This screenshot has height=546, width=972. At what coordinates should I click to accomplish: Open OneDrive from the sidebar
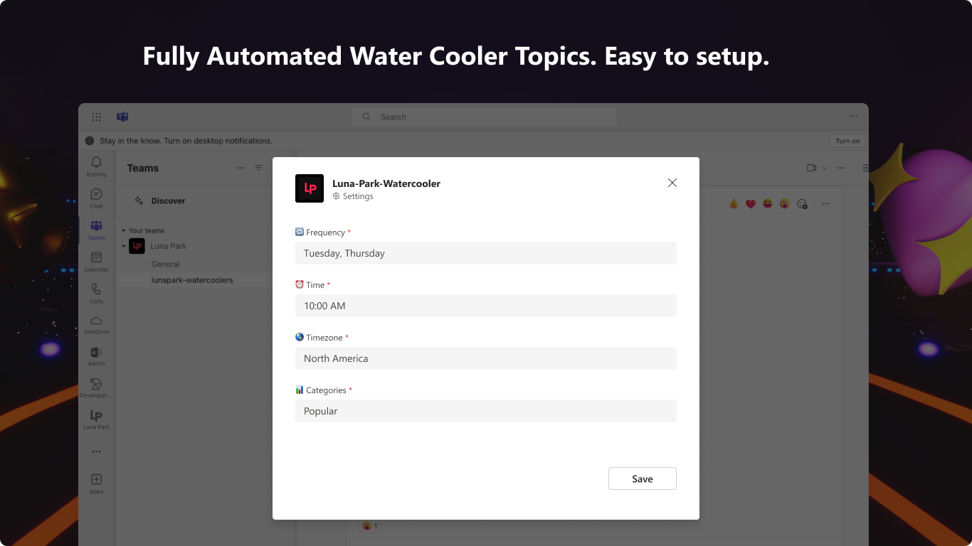(x=96, y=323)
